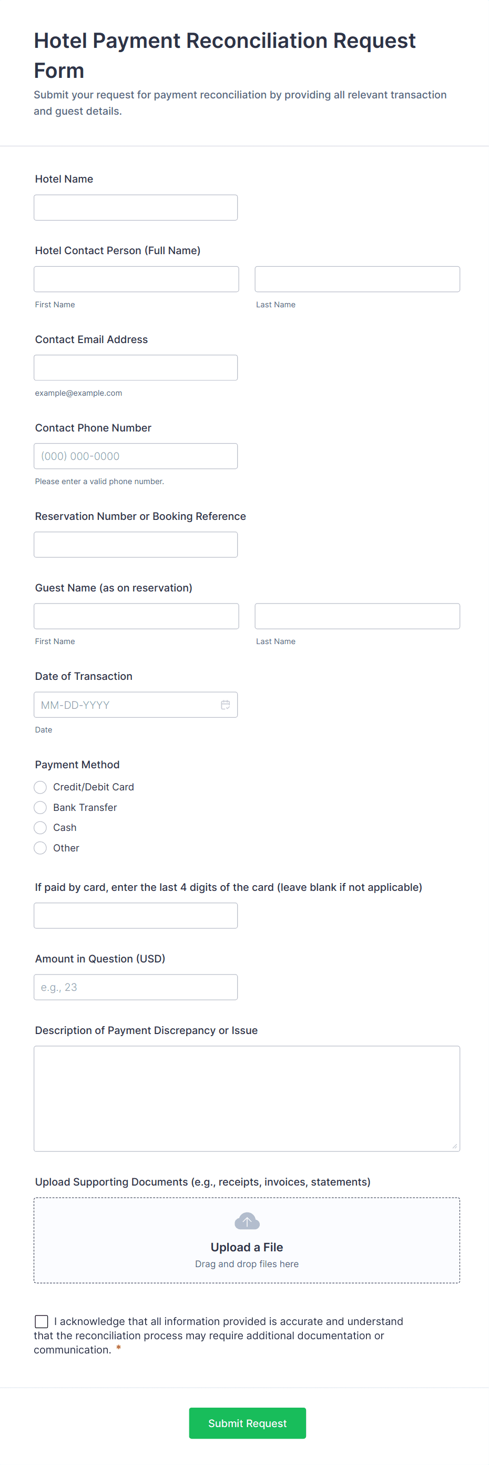Focus the Contact Email Address field

(135, 367)
